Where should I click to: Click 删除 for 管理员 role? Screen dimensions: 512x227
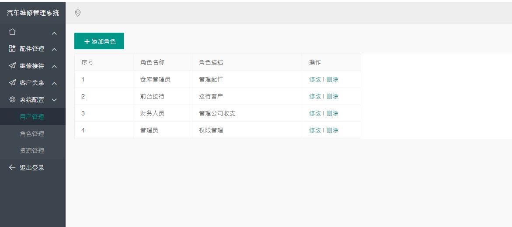point(332,130)
